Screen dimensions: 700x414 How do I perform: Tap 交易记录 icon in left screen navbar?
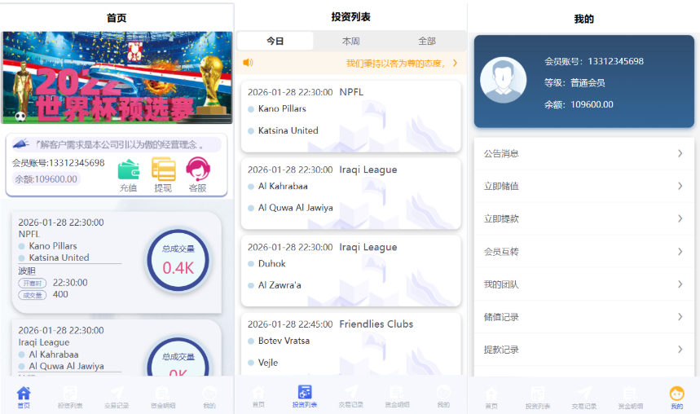tap(117, 393)
